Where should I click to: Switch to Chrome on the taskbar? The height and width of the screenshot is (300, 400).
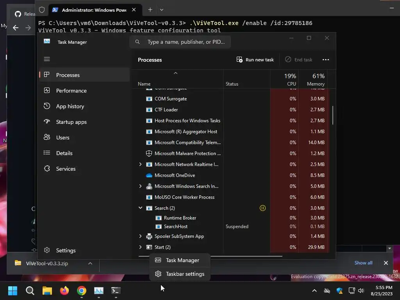click(82, 291)
